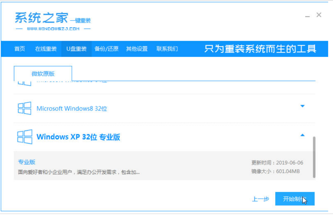This screenshot has width=333, height=215.
Task: Collapse the Windows XP 32位 专业版 arrow
Action: point(302,135)
